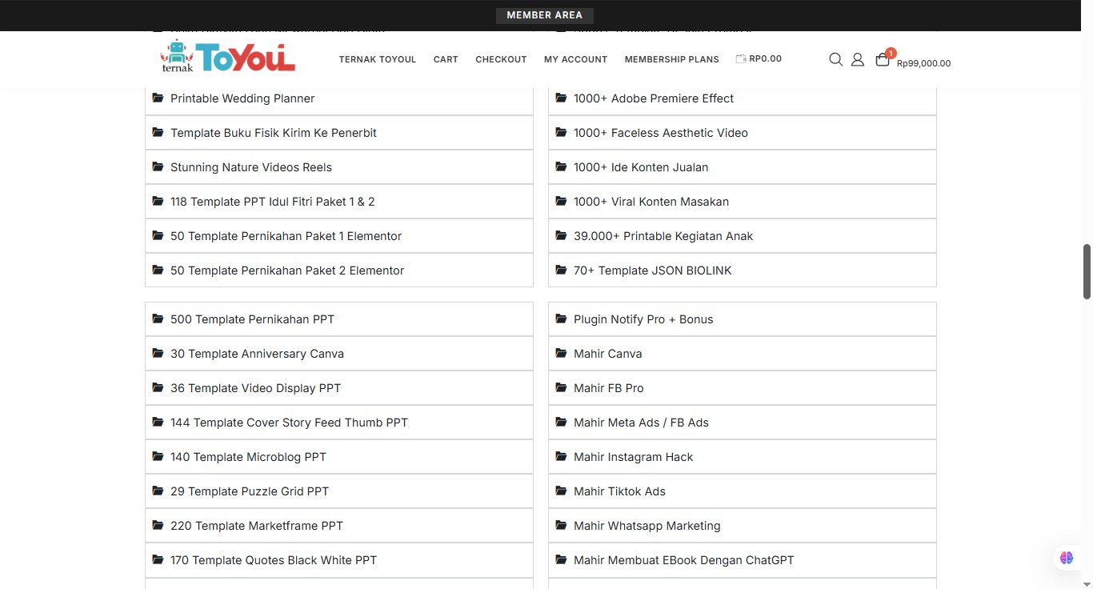Click folder icon beside Mahir Whatsapp Marketing
The height and width of the screenshot is (589, 1093).
click(561, 526)
